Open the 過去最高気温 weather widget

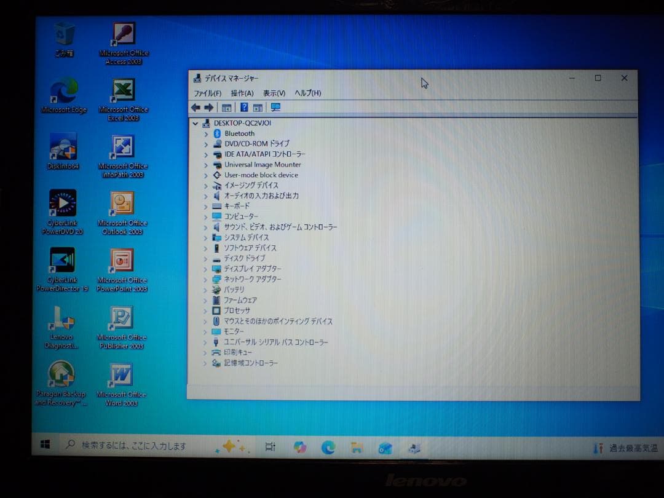[626, 448]
